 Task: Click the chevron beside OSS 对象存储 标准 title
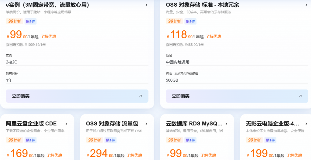coord(306,5)
